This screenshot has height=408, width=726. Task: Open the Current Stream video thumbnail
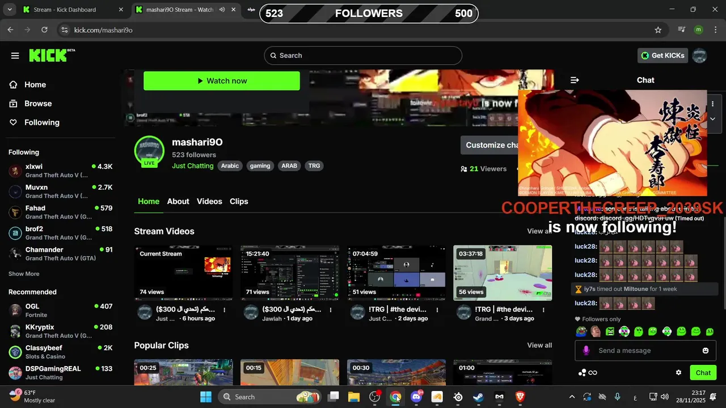(183, 273)
